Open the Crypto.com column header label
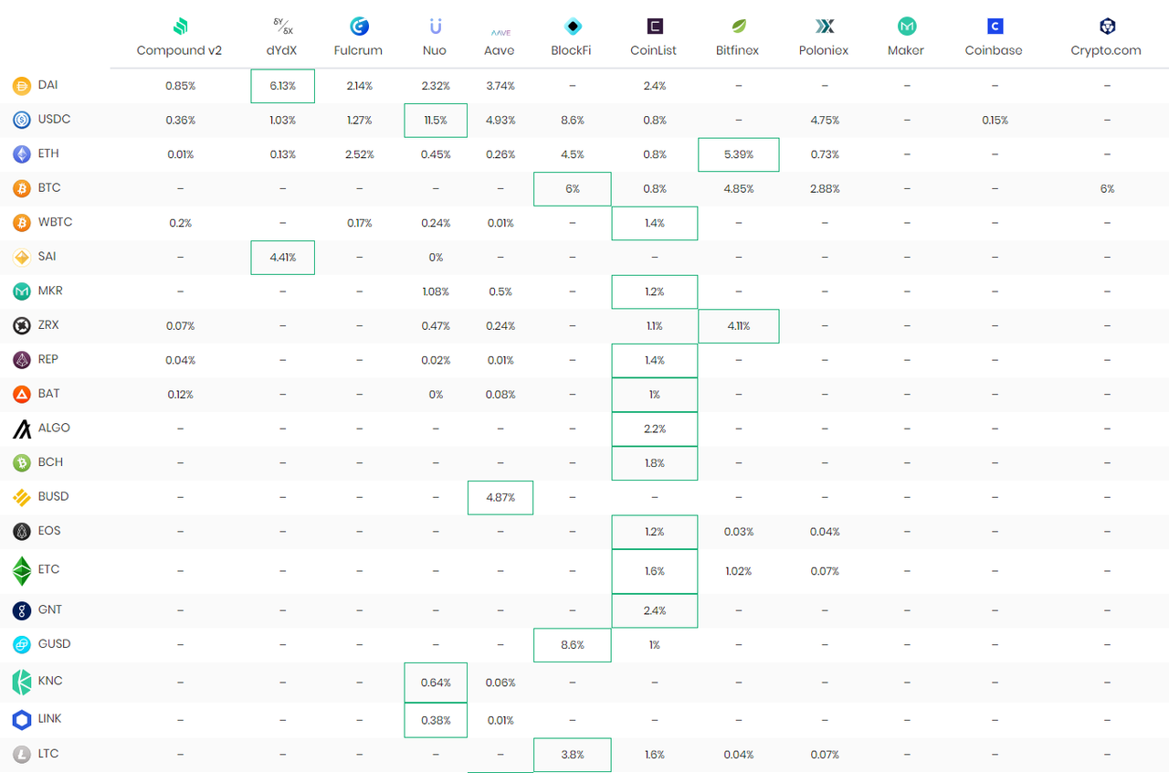This screenshot has width=1169, height=773. 1106,51
